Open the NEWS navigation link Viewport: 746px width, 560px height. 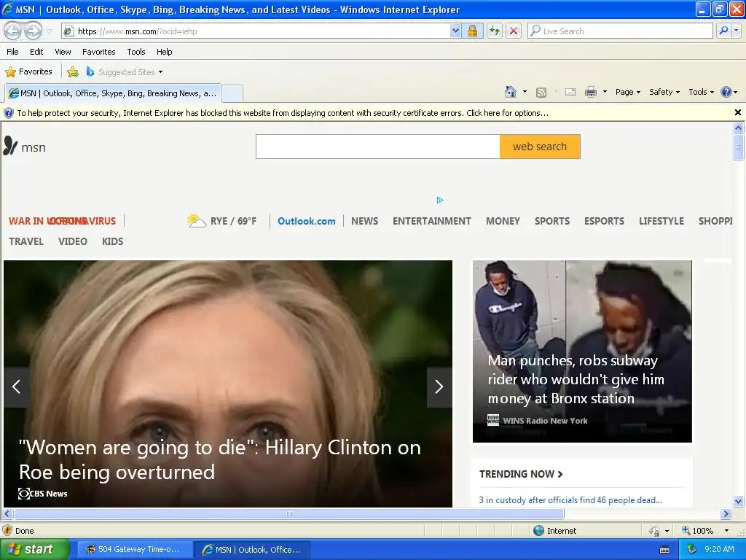tap(364, 221)
